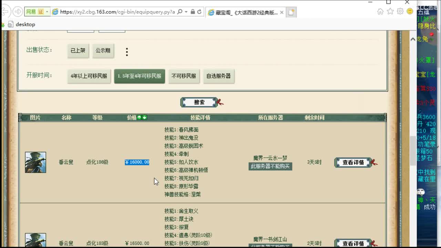Open the browser home page icon

[380, 11]
